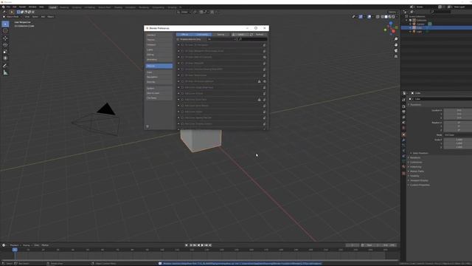This screenshot has width=472, height=266.
Task: Open the Modifiers wrench tab icon
Action: pyautogui.click(x=403, y=140)
